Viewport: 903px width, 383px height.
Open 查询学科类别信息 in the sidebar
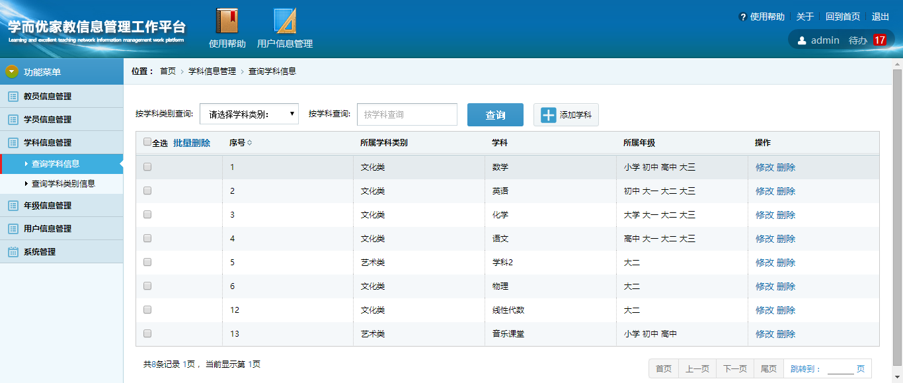tap(63, 184)
